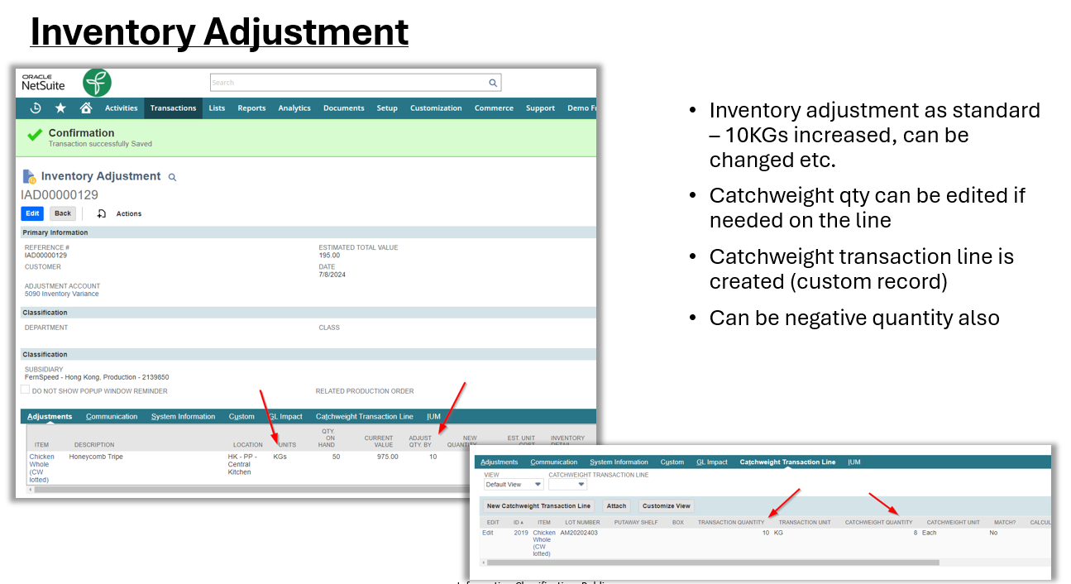Click the green leaf company logo

pyautogui.click(x=97, y=83)
